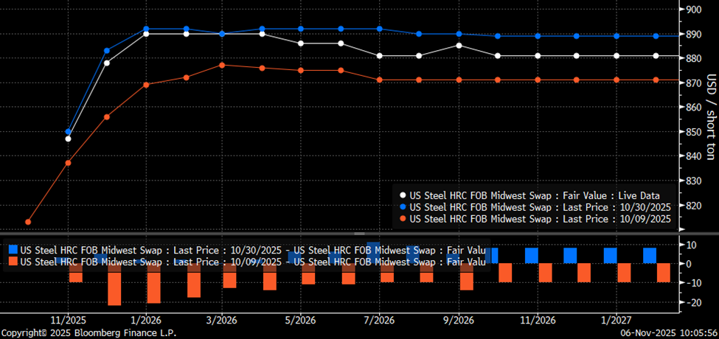Select the leftmost orange data point near 813
Screen dimensions: 719x339
28,222
